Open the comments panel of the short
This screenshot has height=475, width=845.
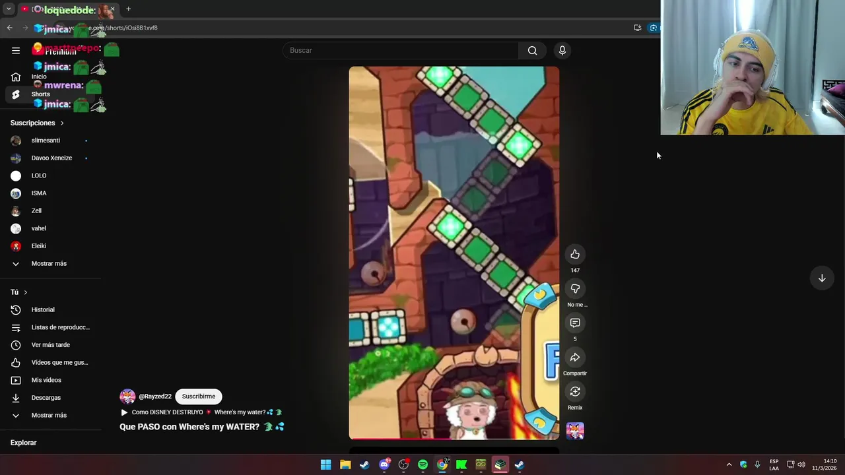click(x=575, y=323)
